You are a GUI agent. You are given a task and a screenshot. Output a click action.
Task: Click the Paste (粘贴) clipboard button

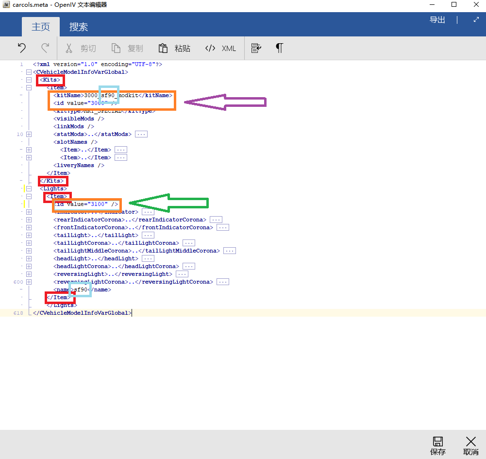(174, 48)
